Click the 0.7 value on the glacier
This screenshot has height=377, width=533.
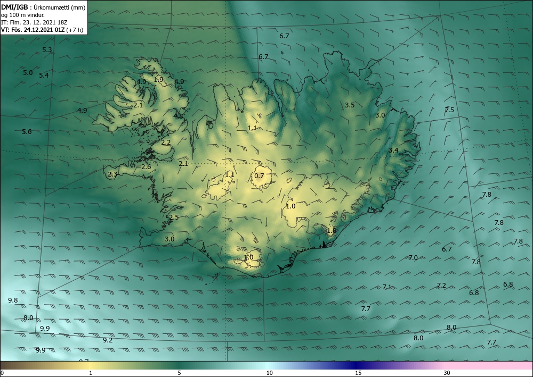click(259, 175)
